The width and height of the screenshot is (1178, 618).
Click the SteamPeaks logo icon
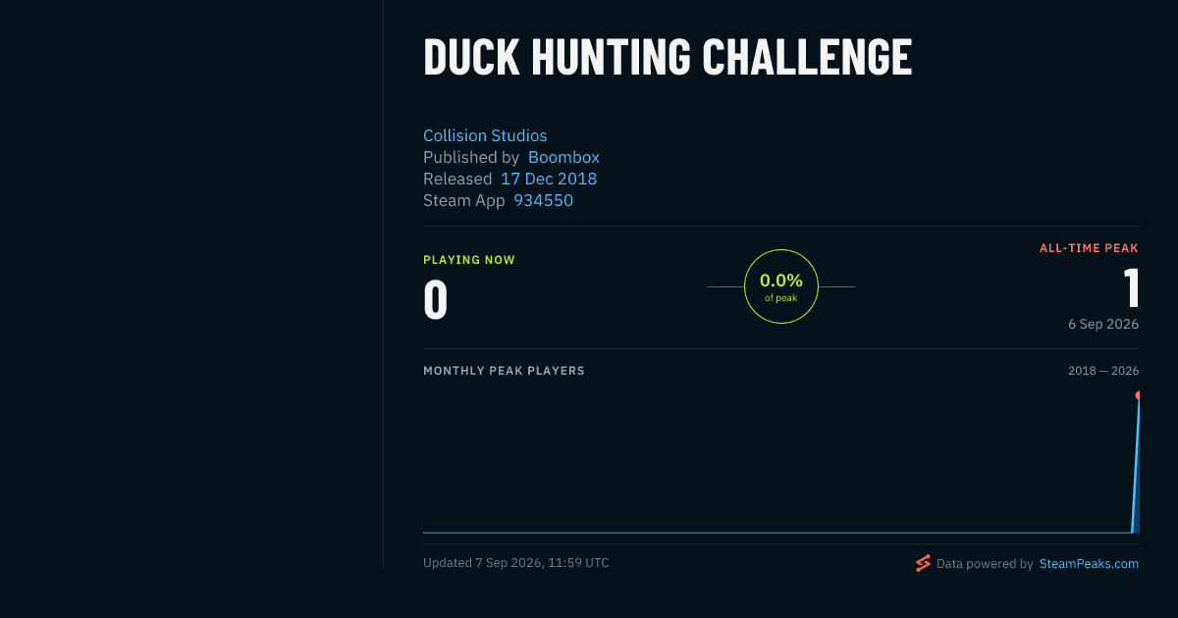click(x=923, y=563)
